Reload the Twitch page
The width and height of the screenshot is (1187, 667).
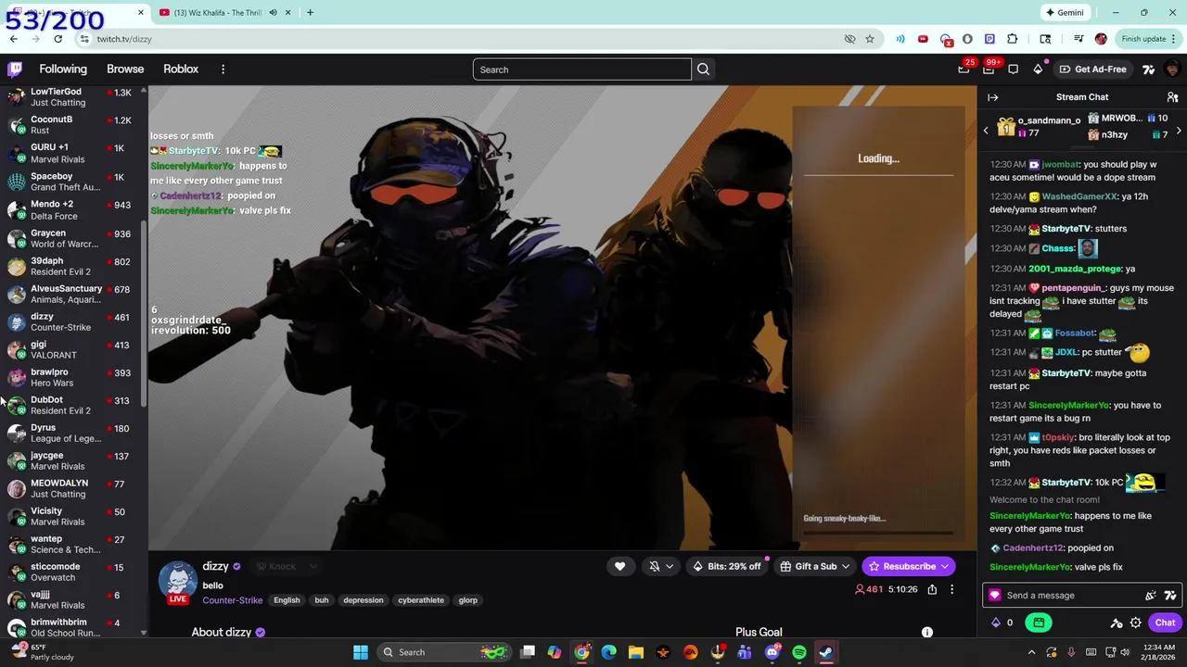tap(57, 39)
